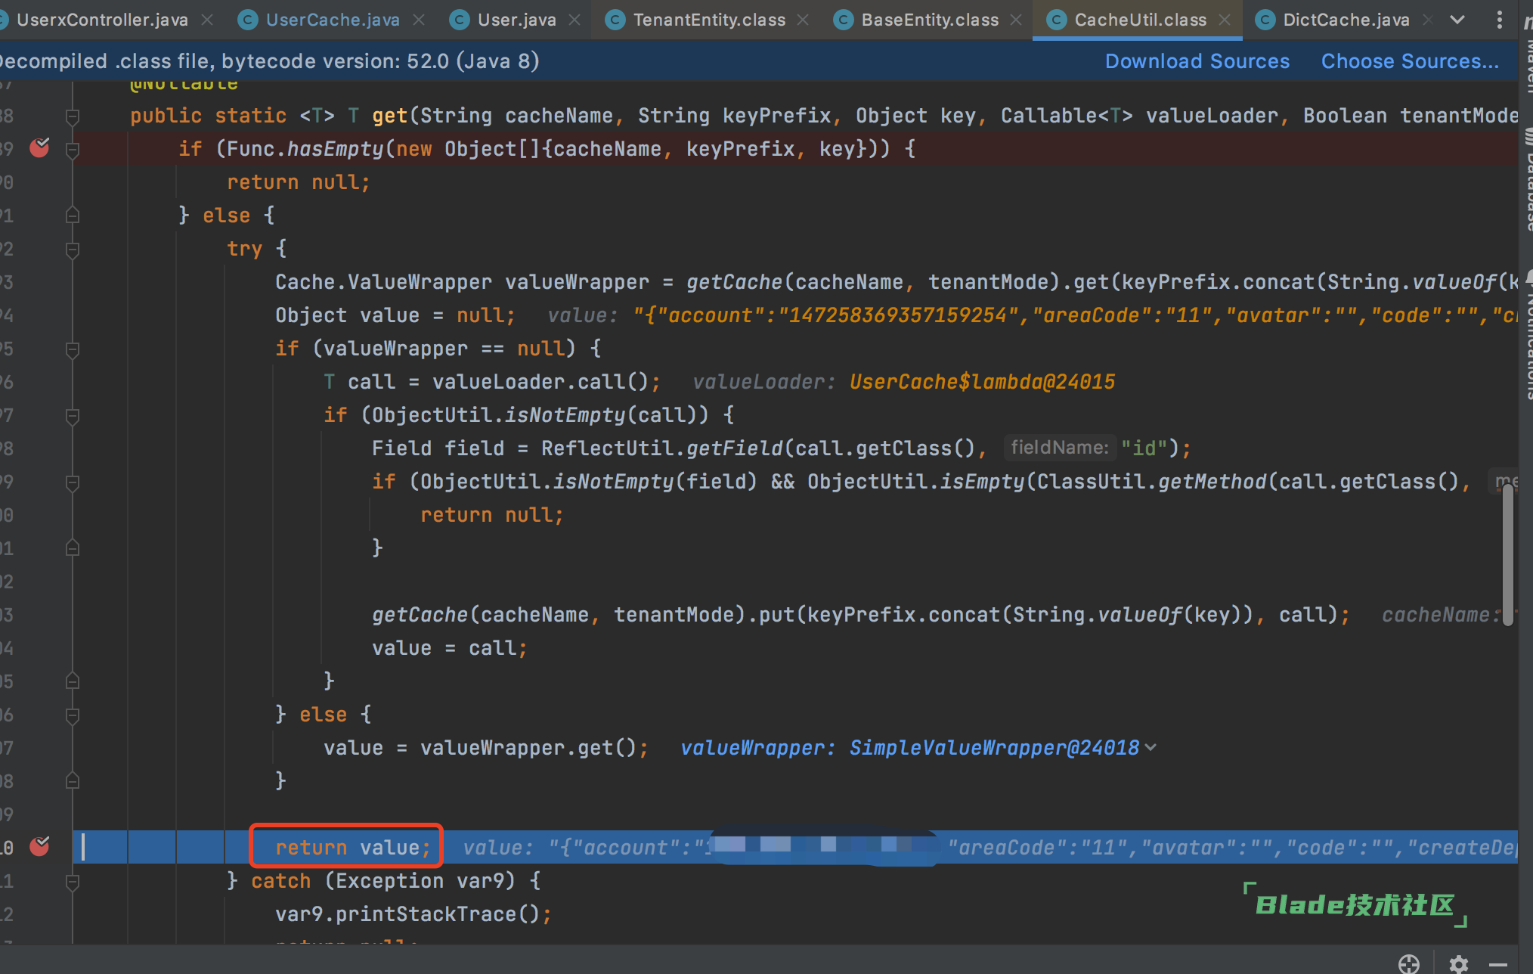
Task: Close the User.java tab
Action: pos(574,20)
